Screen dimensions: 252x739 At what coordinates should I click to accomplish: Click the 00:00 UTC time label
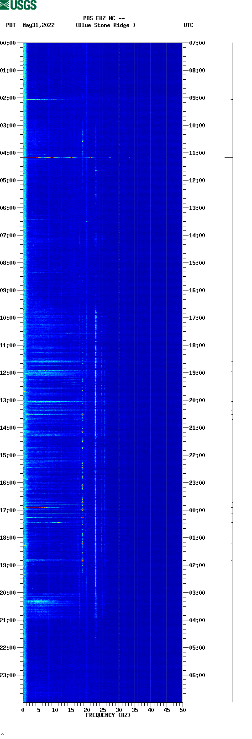tap(197, 510)
